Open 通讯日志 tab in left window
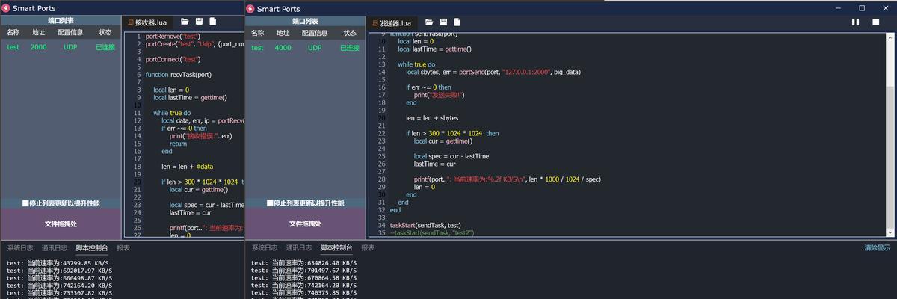Image resolution: width=897 pixels, height=299 pixels. point(55,247)
